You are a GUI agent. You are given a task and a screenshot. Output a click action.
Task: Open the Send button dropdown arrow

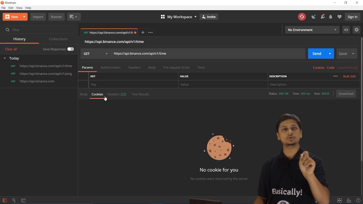coord(330,54)
